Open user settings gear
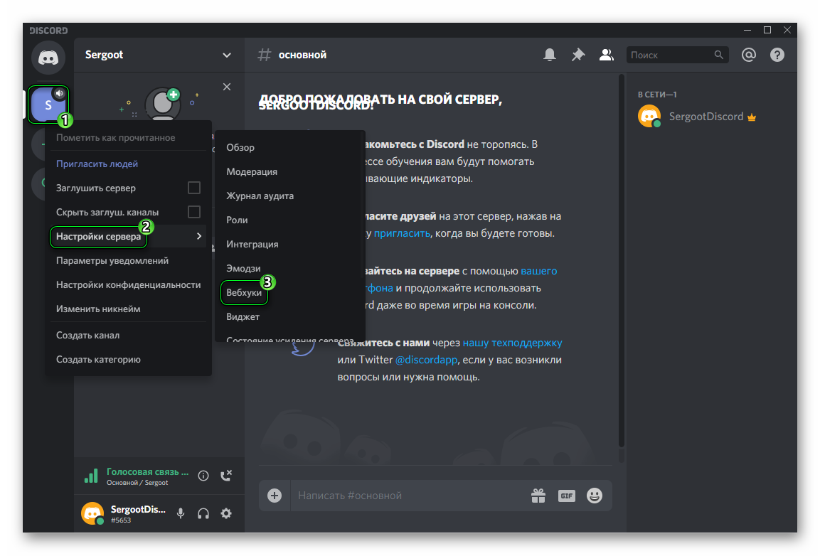 (226, 513)
